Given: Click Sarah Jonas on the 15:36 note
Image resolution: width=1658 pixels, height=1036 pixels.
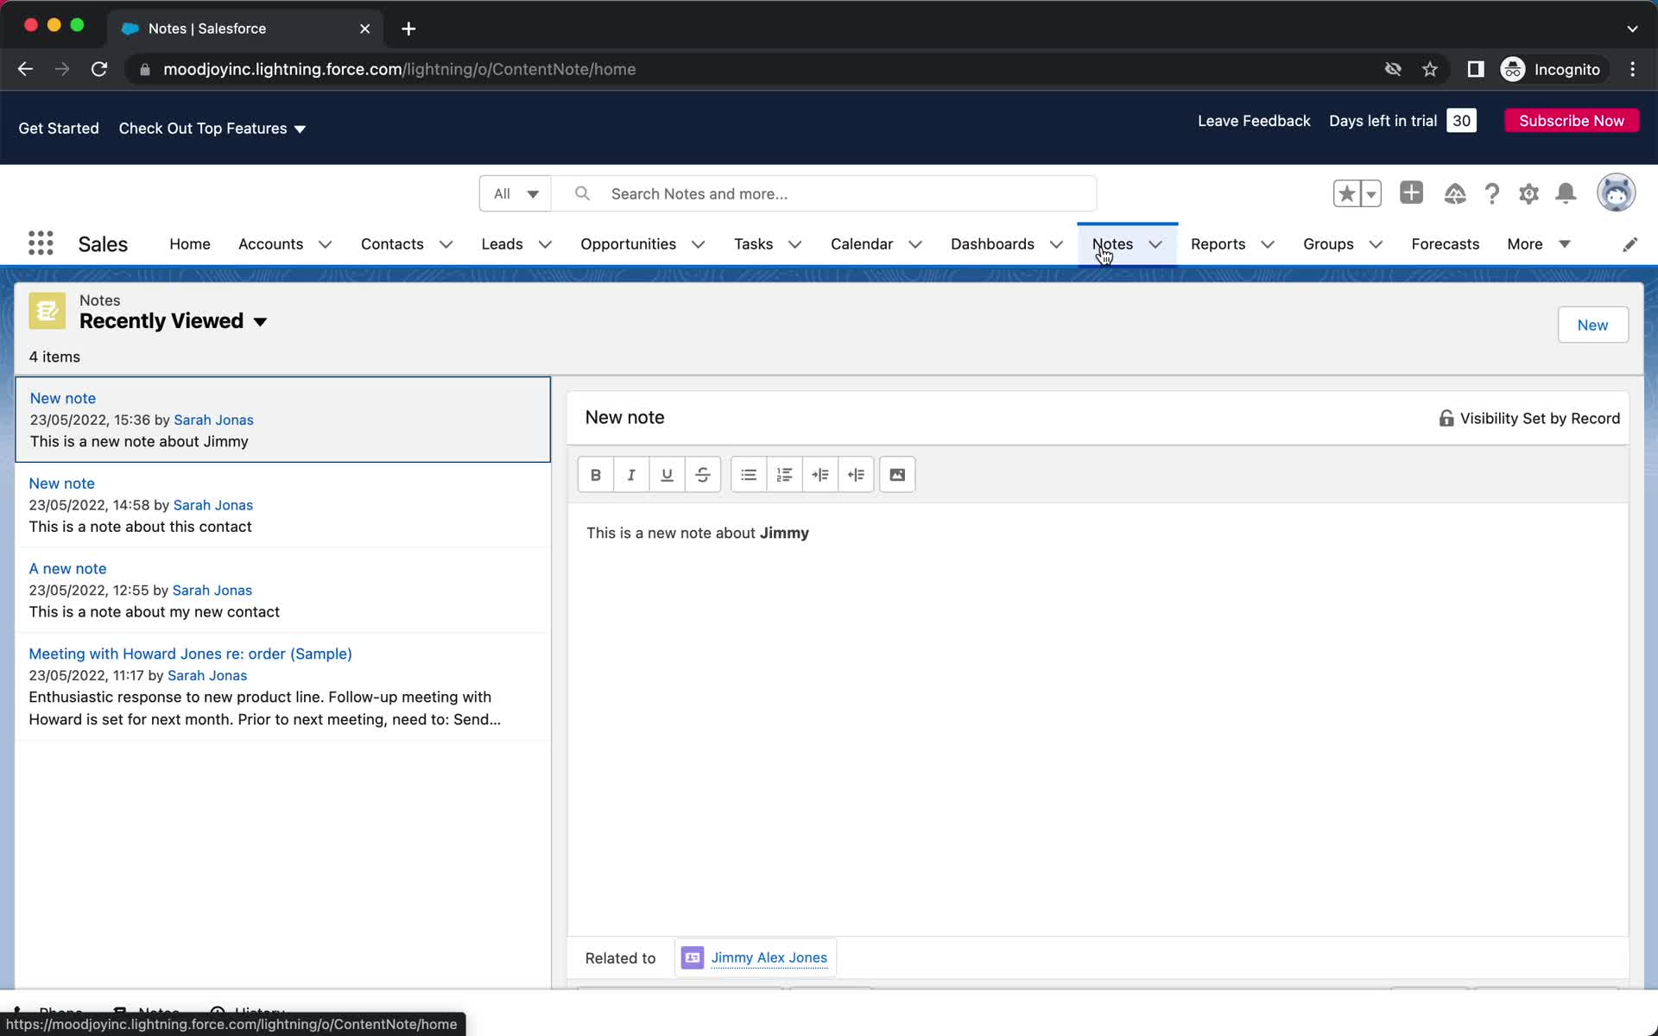Looking at the screenshot, I should tap(213, 420).
